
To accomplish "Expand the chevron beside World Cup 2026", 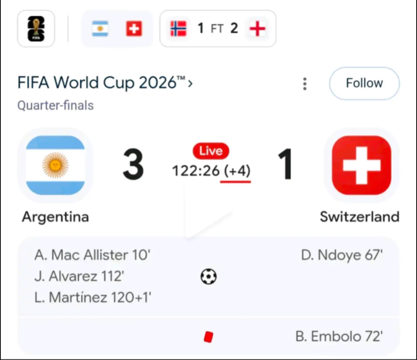I will [x=190, y=83].
